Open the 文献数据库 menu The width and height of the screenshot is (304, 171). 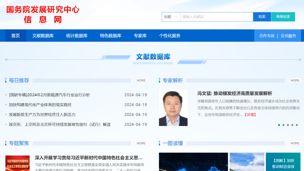click(x=43, y=36)
